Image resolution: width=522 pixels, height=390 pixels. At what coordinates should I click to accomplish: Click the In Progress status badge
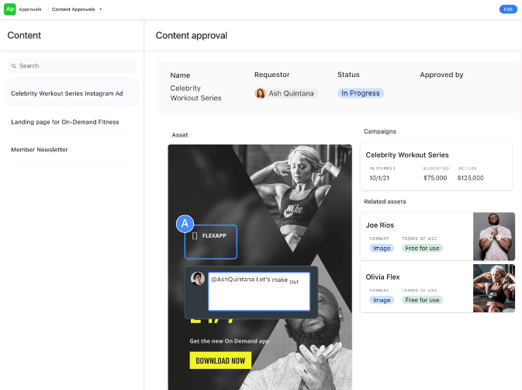(361, 93)
